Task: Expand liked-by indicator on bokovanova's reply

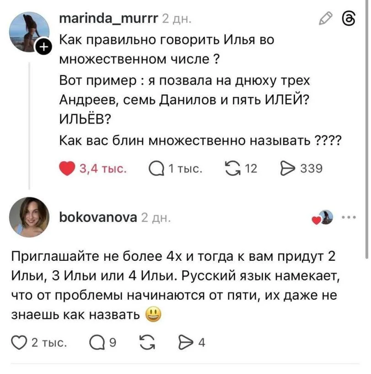Action: pos(321,217)
